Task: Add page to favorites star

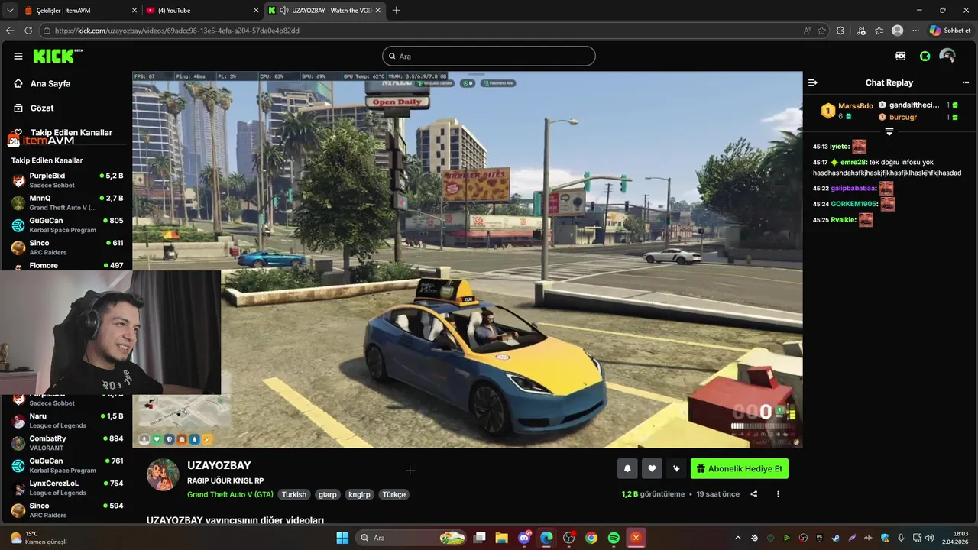Action: 822,31
